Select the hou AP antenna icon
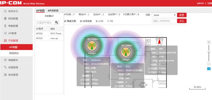Viewport: 212px width, 100px height. pos(126,52)
